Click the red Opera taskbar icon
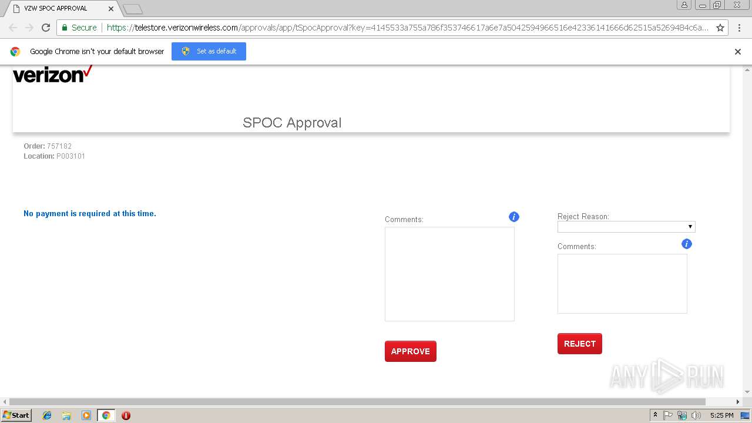 tap(126, 415)
